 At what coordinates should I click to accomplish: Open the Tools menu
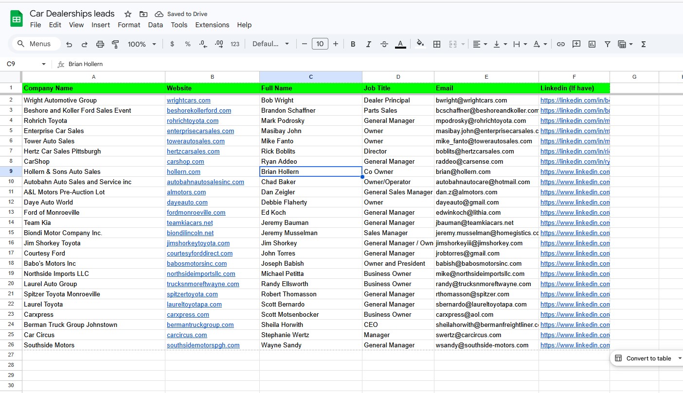click(179, 25)
